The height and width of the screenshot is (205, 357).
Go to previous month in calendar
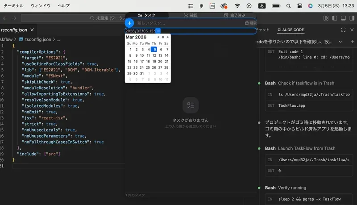[x=158, y=37]
